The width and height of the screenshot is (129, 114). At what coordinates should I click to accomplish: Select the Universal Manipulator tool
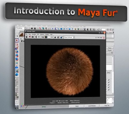[17, 63]
